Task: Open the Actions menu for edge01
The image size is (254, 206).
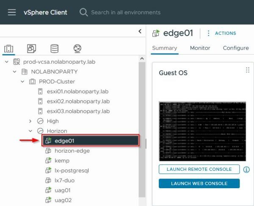Action: [221, 33]
